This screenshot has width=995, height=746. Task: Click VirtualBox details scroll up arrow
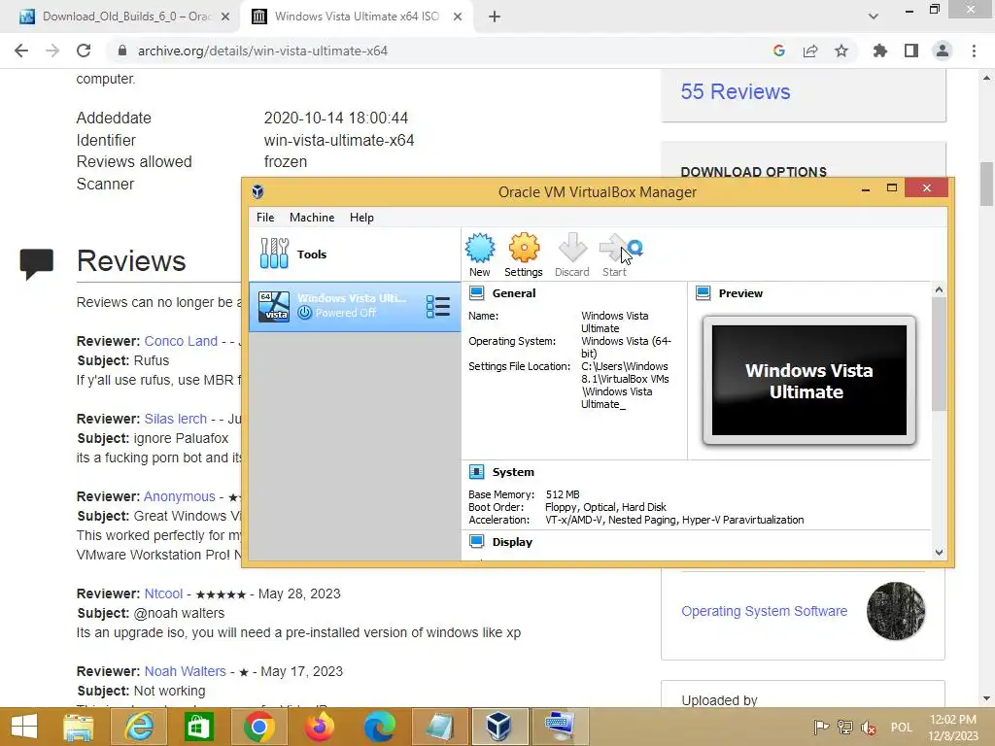(x=939, y=289)
